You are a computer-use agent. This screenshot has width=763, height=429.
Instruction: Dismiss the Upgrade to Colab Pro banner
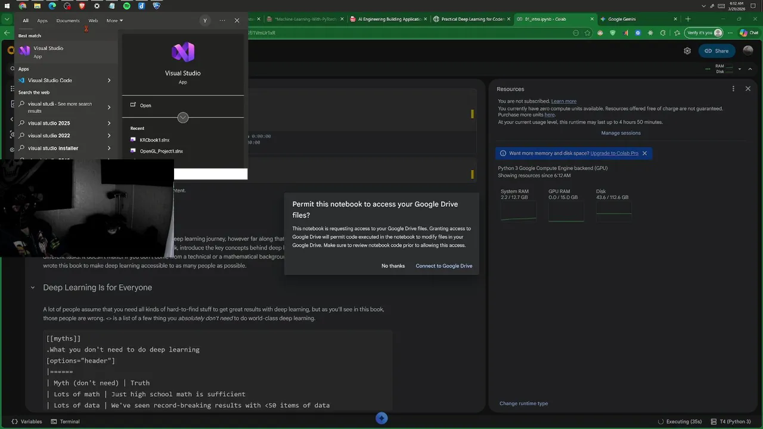pyautogui.click(x=644, y=153)
